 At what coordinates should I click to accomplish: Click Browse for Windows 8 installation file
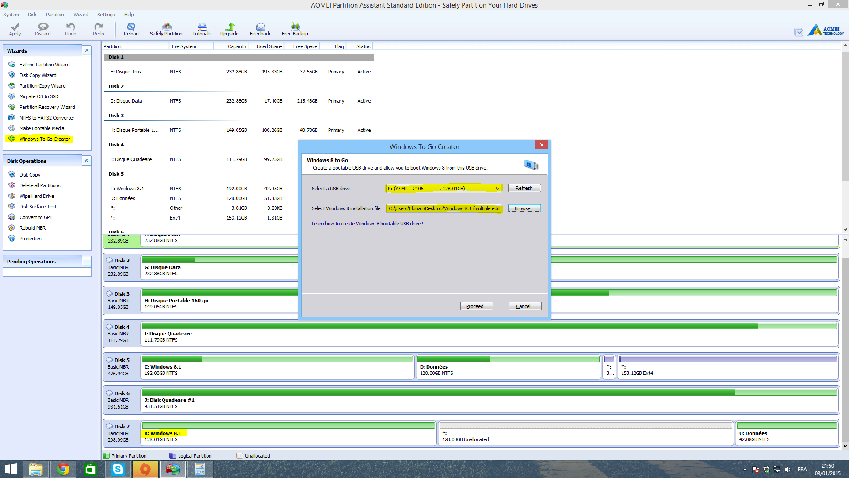pos(524,208)
